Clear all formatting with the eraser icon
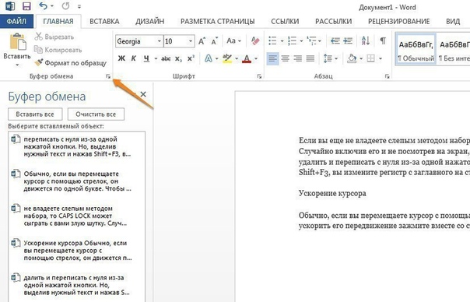Viewport: 470px width, 302px height. click(x=255, y=40)
